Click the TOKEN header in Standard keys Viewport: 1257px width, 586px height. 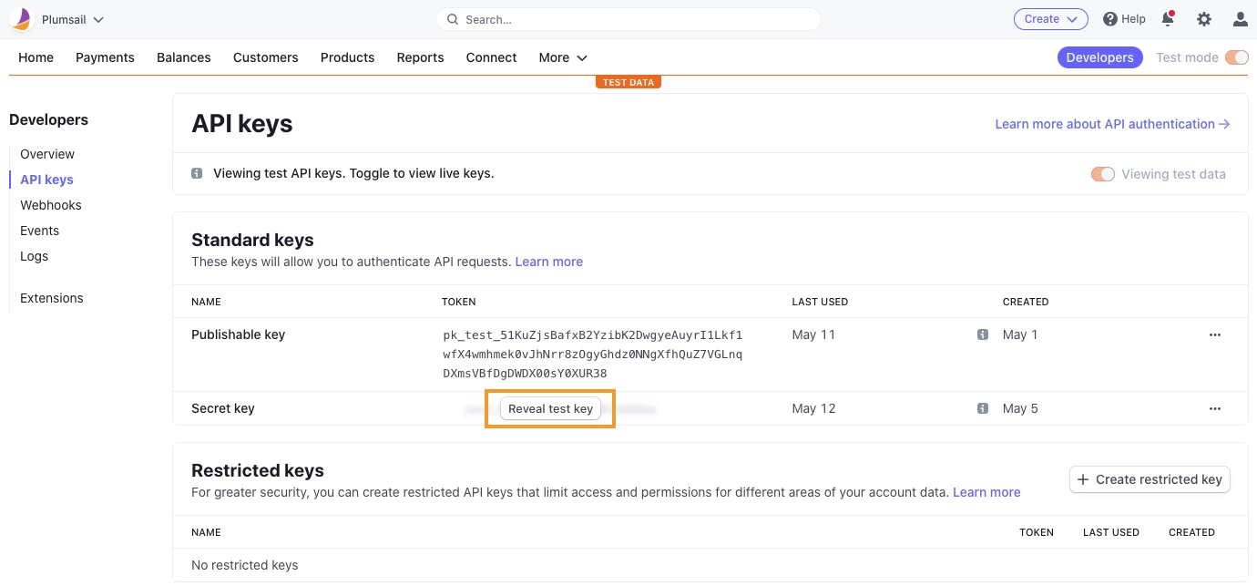(459, 302)
